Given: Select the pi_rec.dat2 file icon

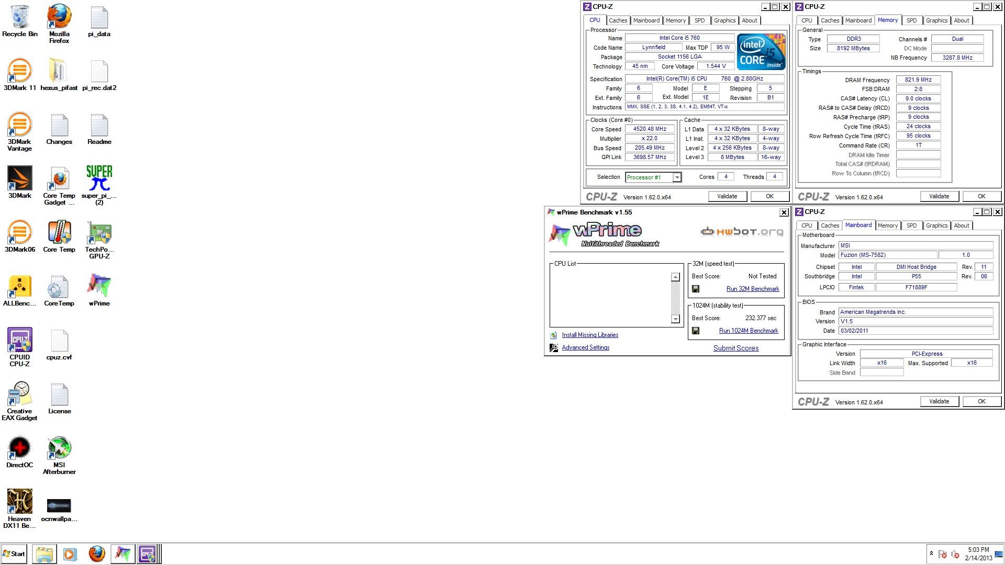Looking at the screenshot, I should [x=99, y=75].
